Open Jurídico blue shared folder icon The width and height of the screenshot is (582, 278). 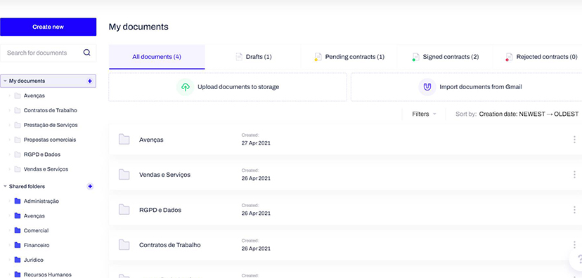pyautogui.click(x=17, y=260)
